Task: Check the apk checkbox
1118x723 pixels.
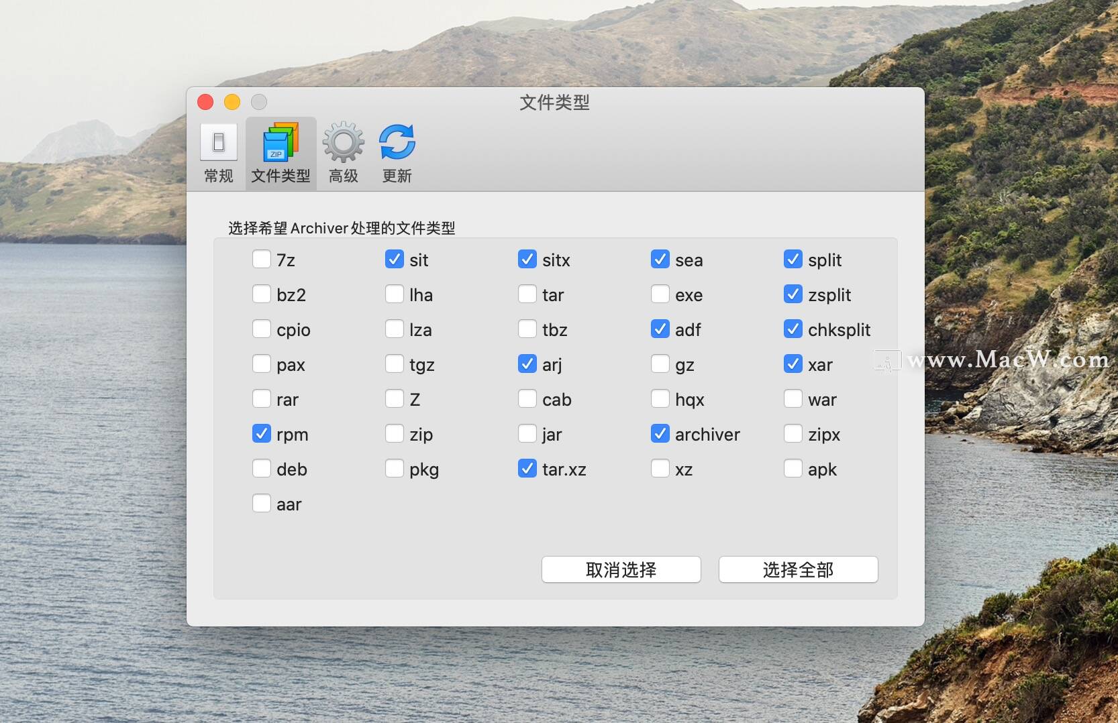Action: pyautogui.click(x=793, y=468)
